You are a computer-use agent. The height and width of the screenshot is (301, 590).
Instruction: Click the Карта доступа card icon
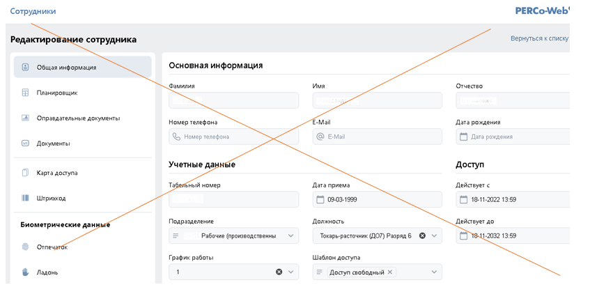pyautogui.click(x=25, y=172)
